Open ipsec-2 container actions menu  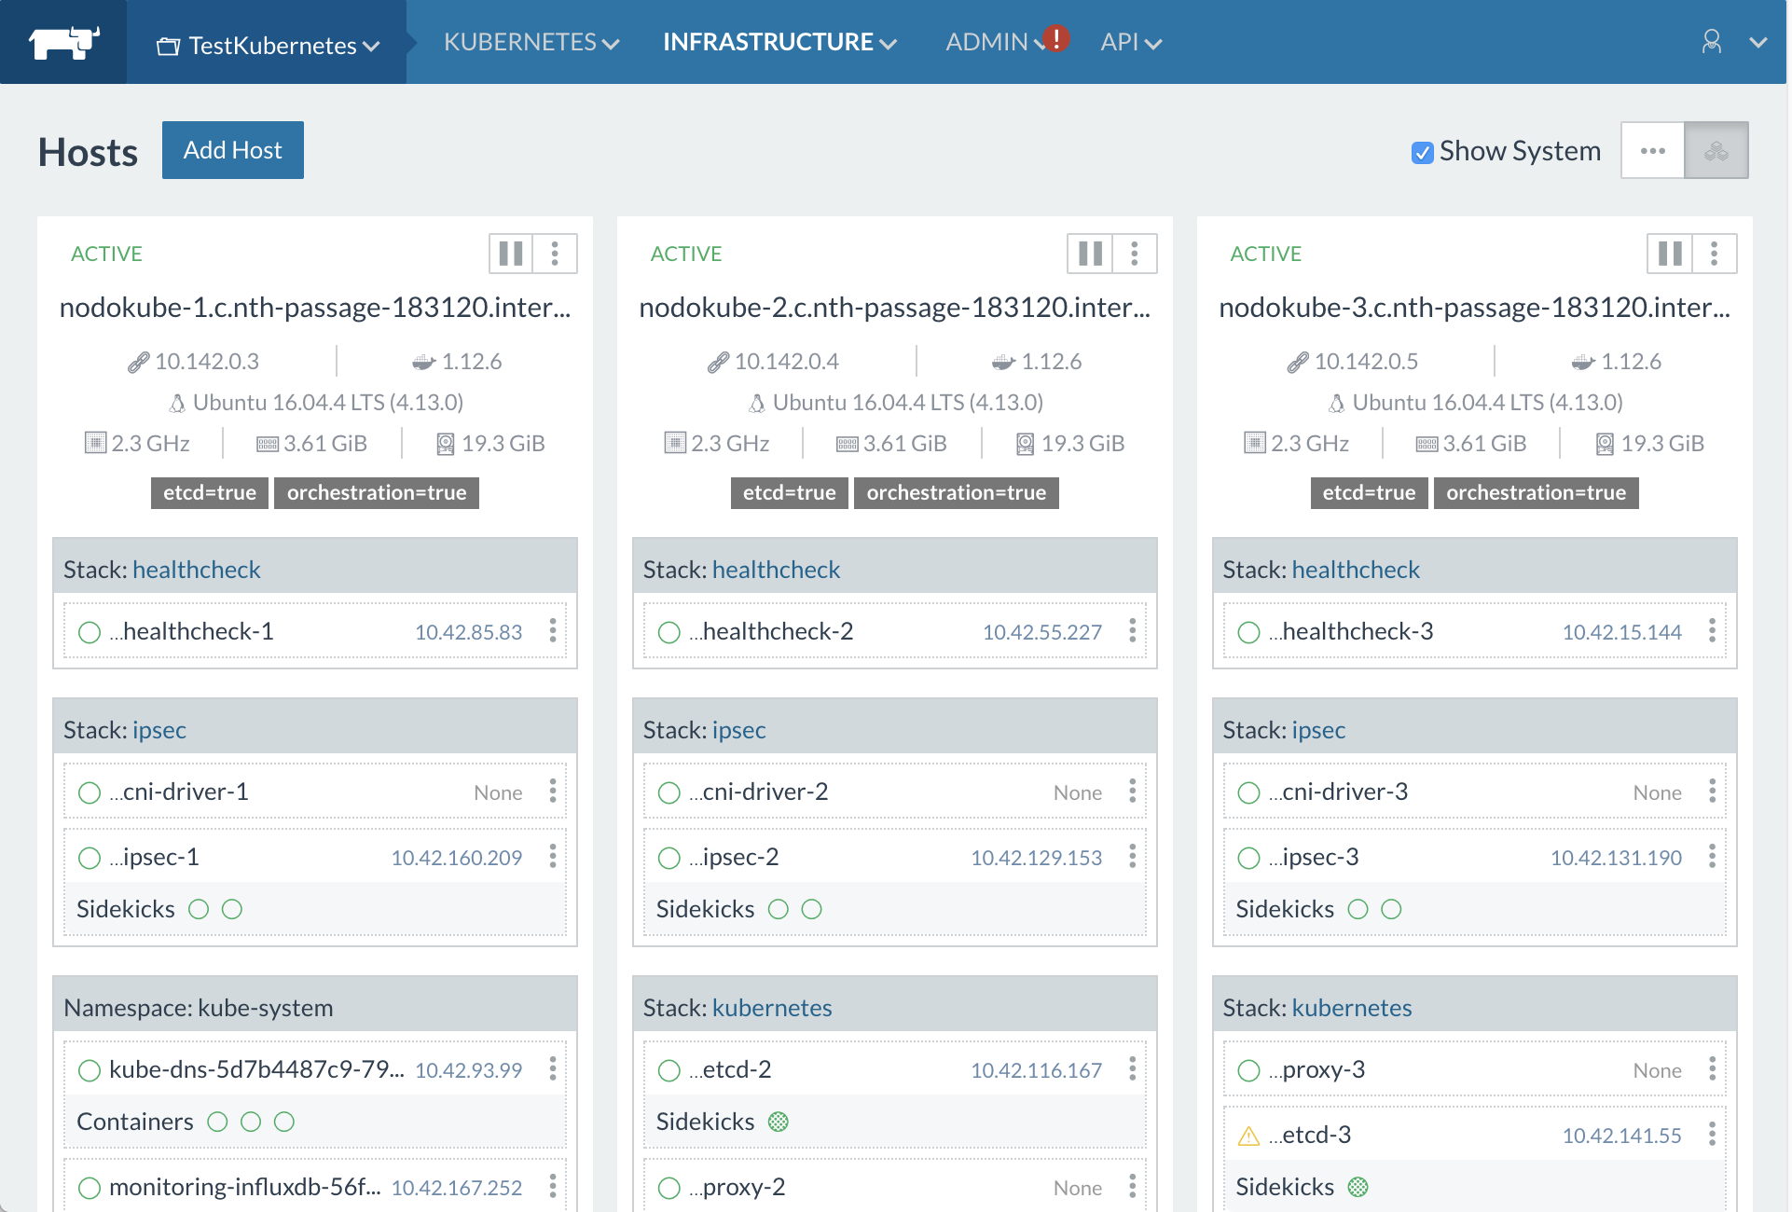pyautogui.click(x=1133, y=857)
